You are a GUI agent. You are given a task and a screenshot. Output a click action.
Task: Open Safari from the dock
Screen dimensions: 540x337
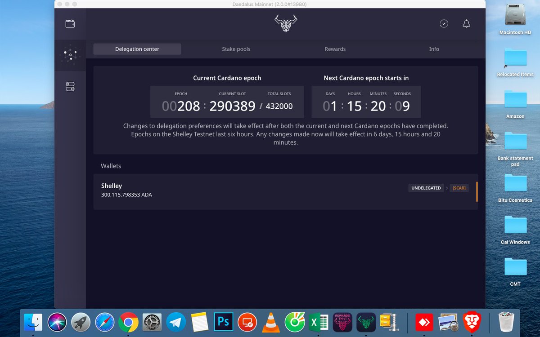(105, 322)
